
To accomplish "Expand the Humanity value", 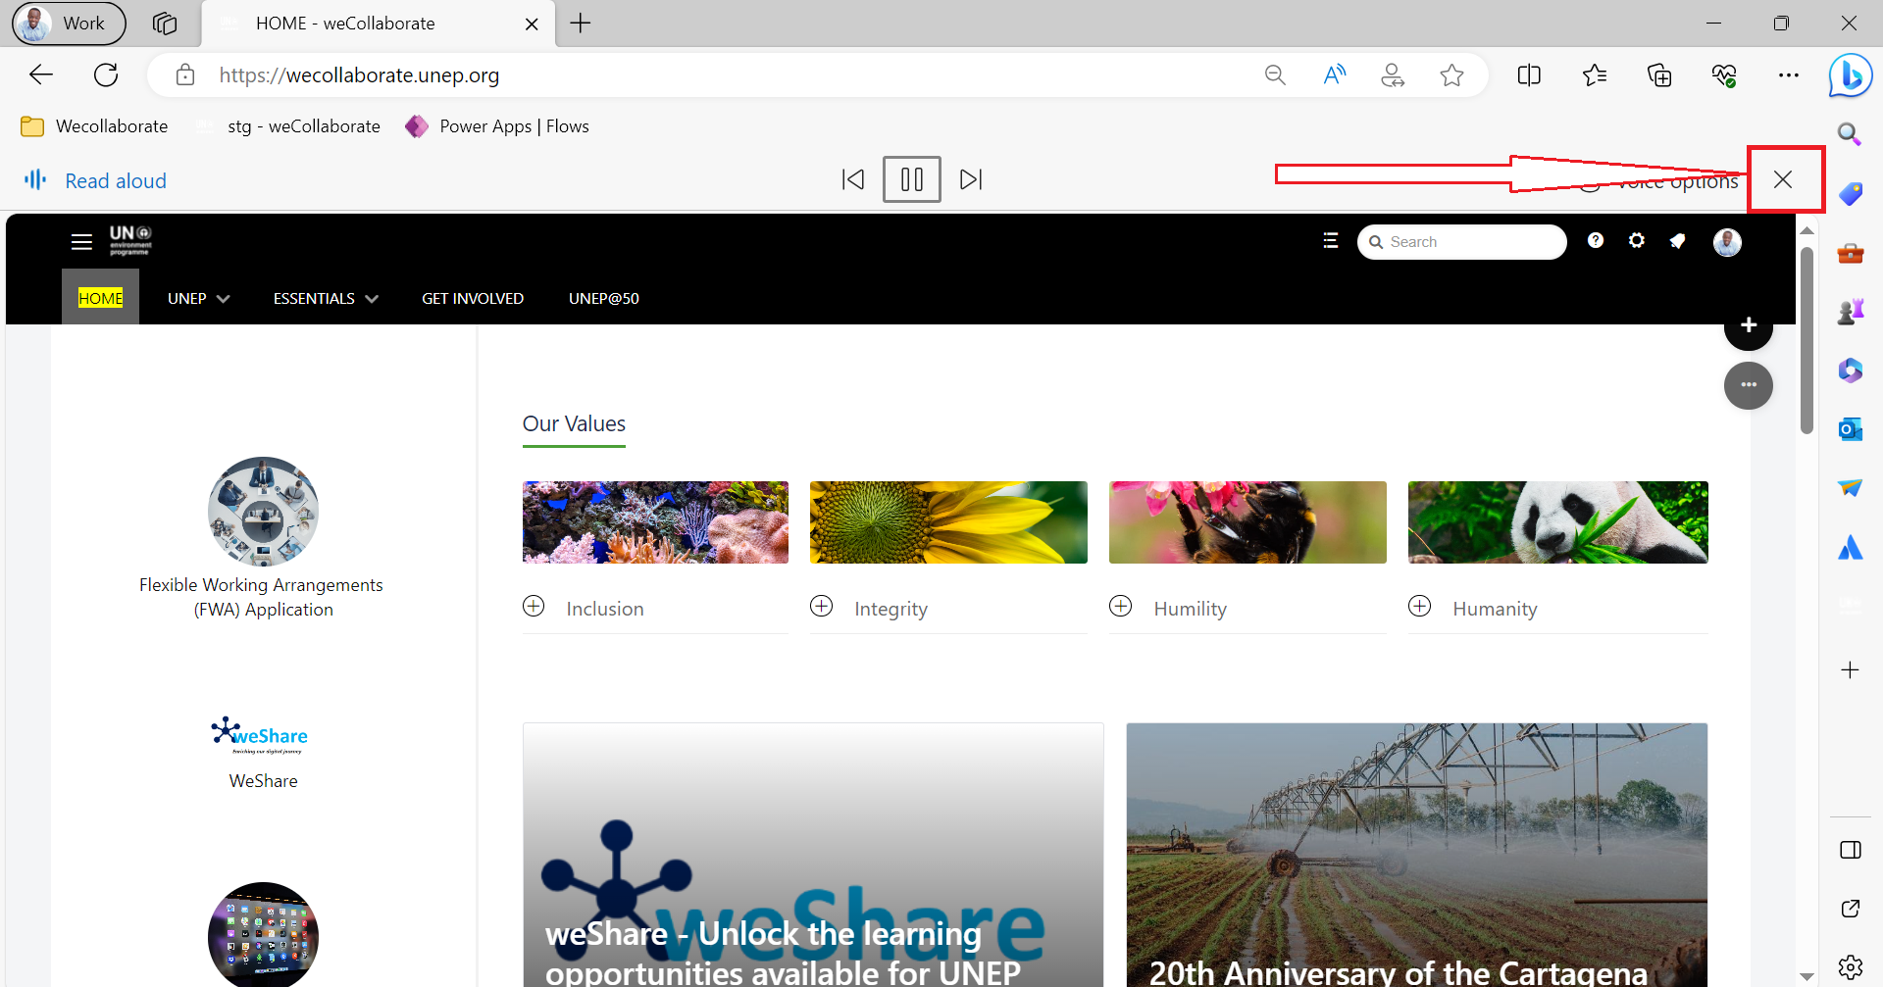I will click(1420, 606).
